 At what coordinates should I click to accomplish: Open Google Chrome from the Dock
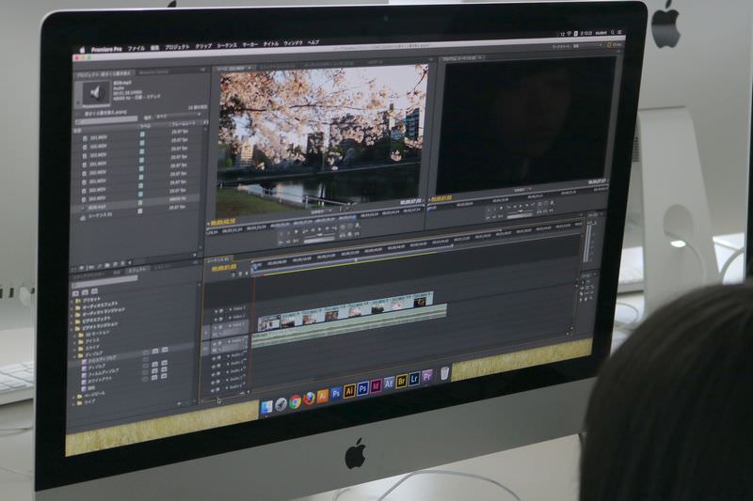(295, 401)
